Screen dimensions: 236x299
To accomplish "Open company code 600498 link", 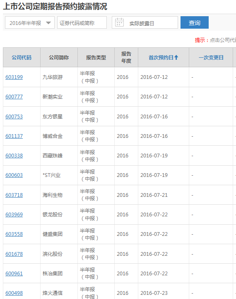I will [14, 293].
